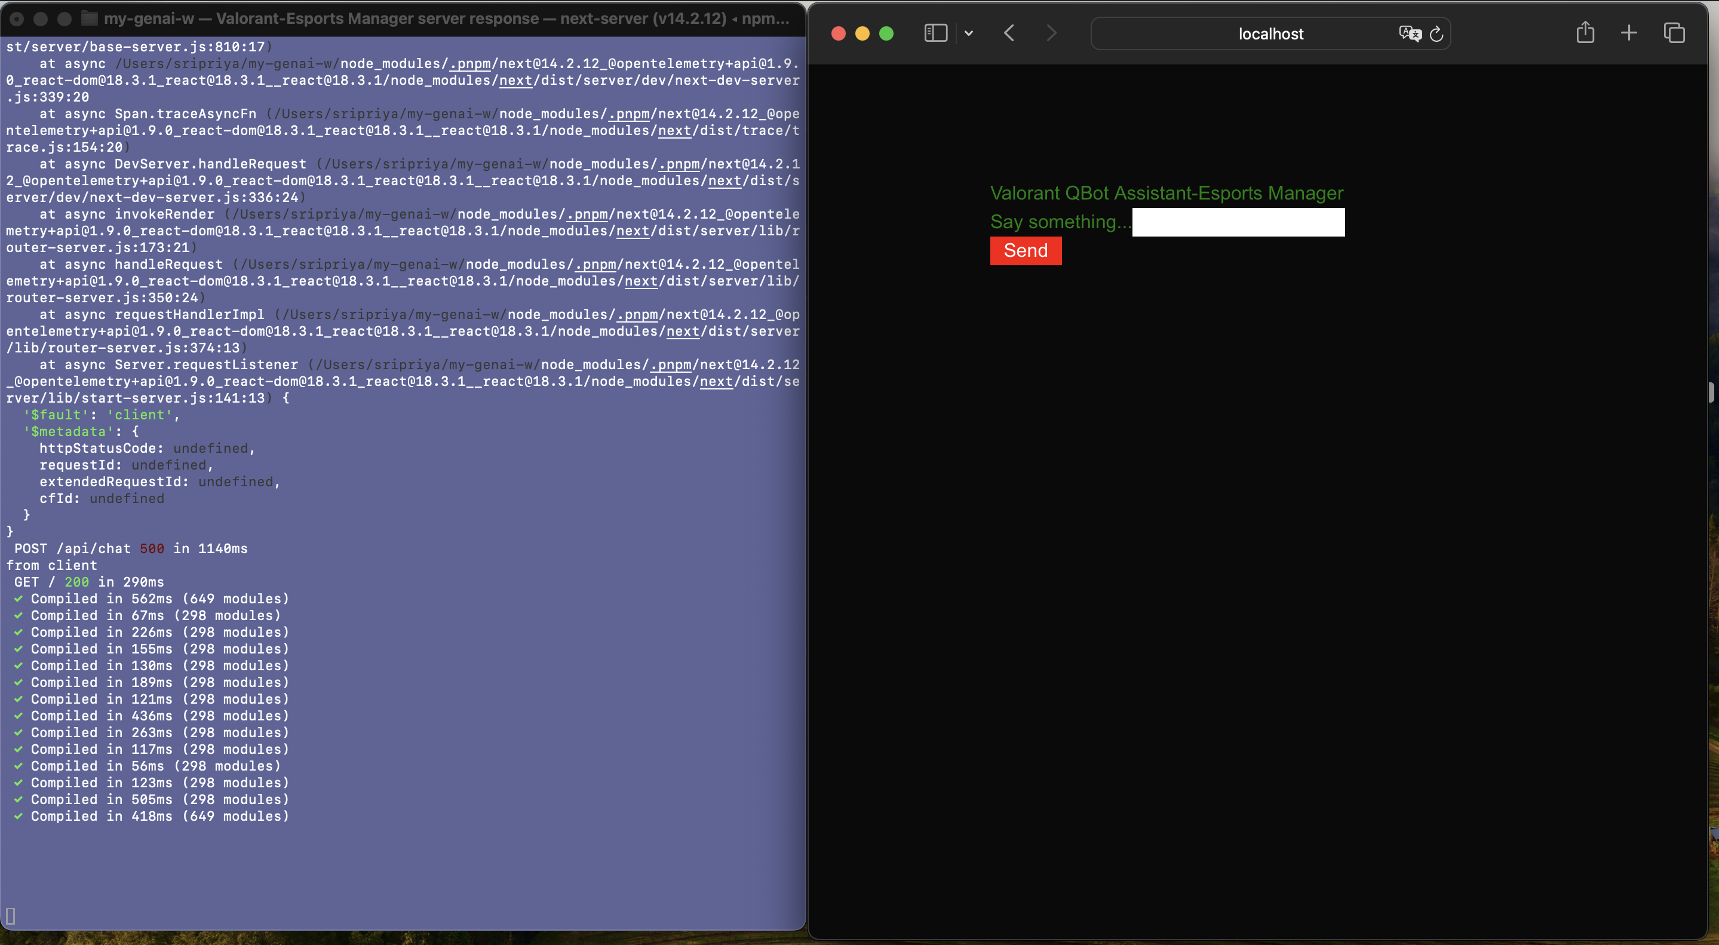Image resolution: width=1719 pixels, height=945 pixels.
Task: Click the terminal folder proxy icon
Action: [x=90, y=18]
